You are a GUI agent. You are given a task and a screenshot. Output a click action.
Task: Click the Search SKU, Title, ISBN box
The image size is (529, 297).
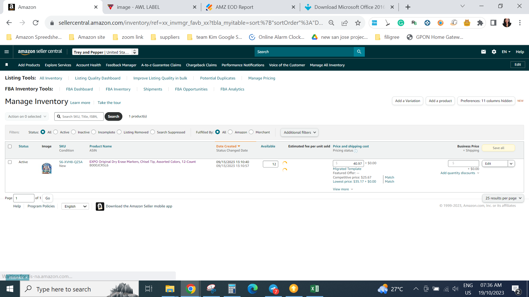click(x=79, y=117)
